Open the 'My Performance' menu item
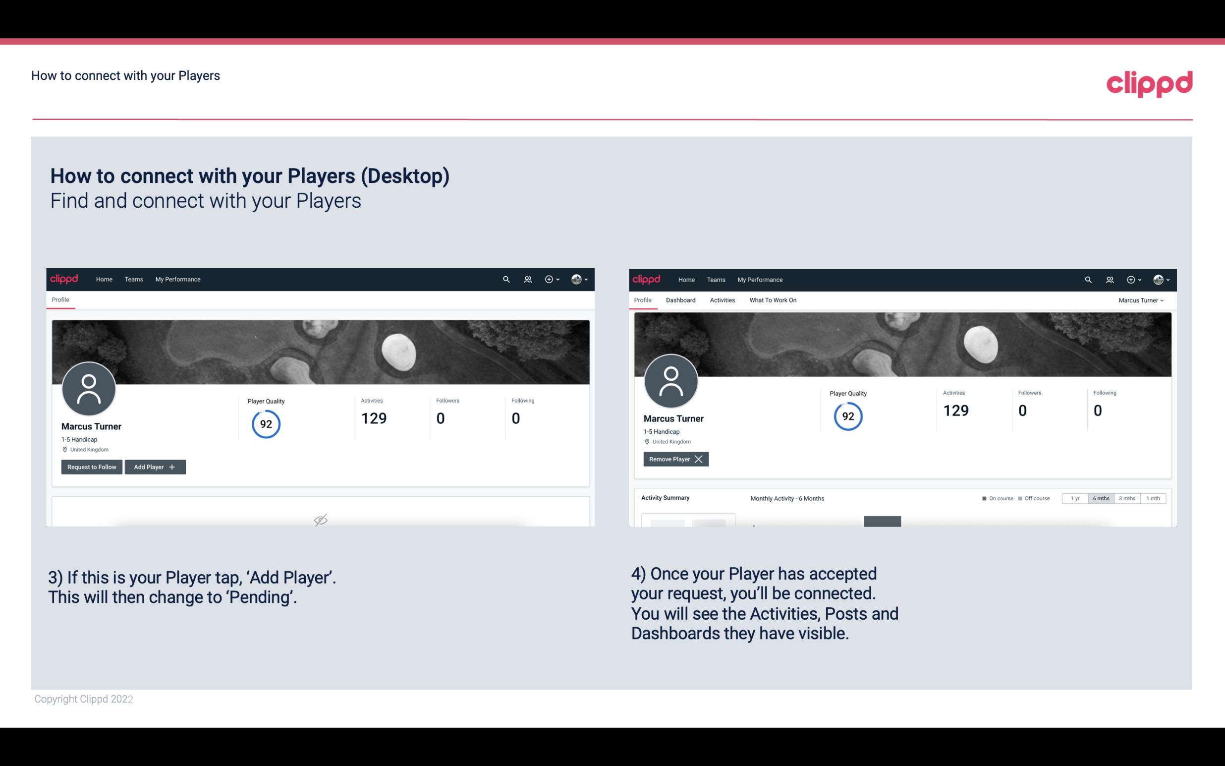 [x=177, y=280]
